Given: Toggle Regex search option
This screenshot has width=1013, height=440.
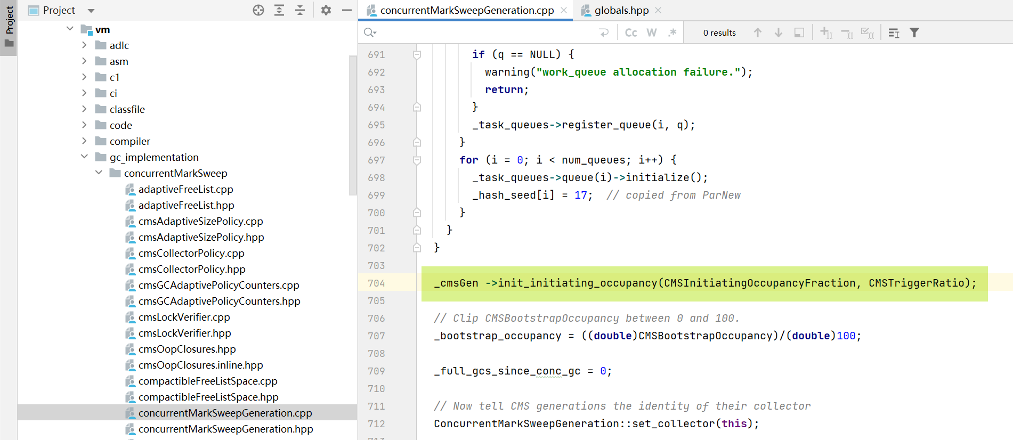Looking at the screenshot, I should pos(672,33).
